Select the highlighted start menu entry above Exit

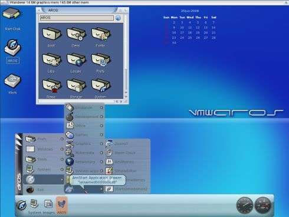click(44, 179)
